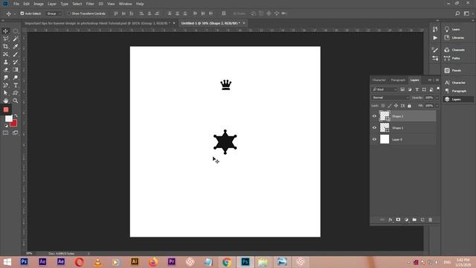Open the workspace switcher dropdown
Viewport: 476px width, 268px height.
pyautogui.click(x=466, y=13)
